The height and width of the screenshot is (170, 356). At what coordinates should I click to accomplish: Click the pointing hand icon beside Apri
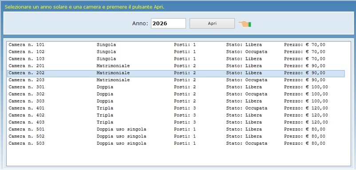[245, 24]
